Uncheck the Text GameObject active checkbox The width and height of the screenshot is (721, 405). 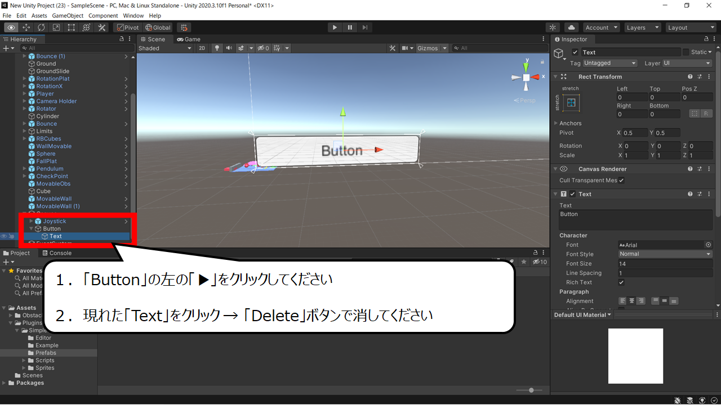pyautogui.click(x=575, y=52)
